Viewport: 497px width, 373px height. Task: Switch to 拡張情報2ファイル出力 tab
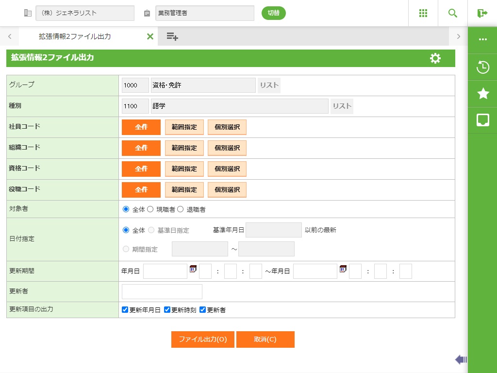tap(75, 36)
